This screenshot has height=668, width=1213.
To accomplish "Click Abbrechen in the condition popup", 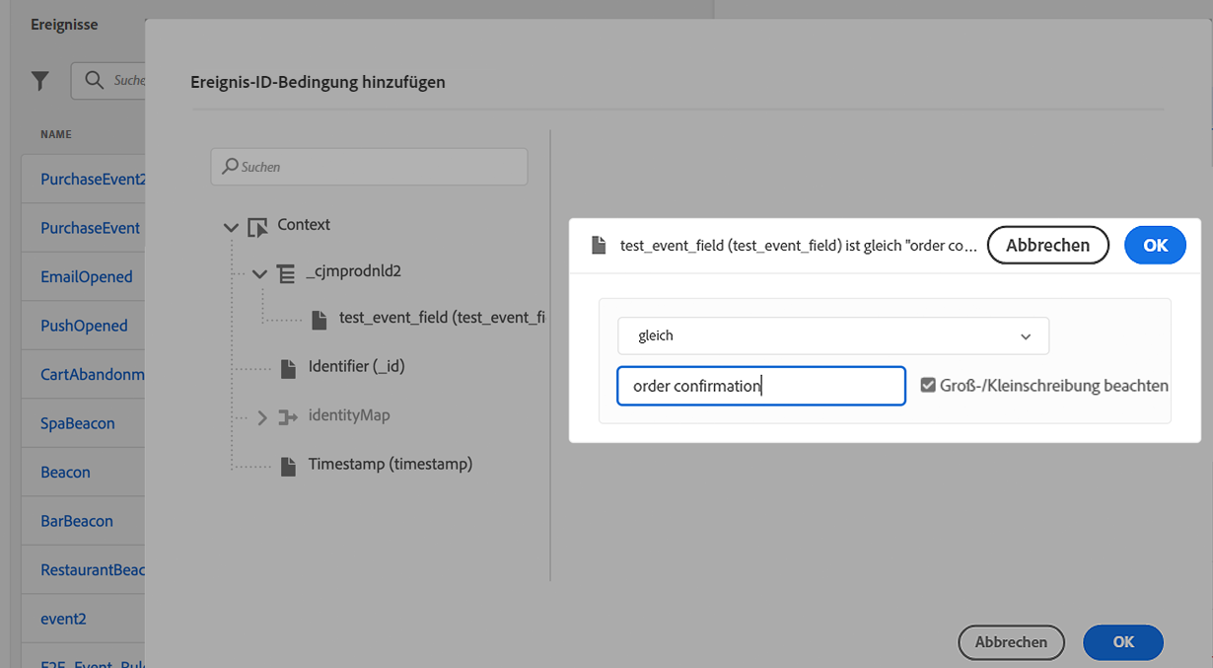I will tap(1047, 246).
